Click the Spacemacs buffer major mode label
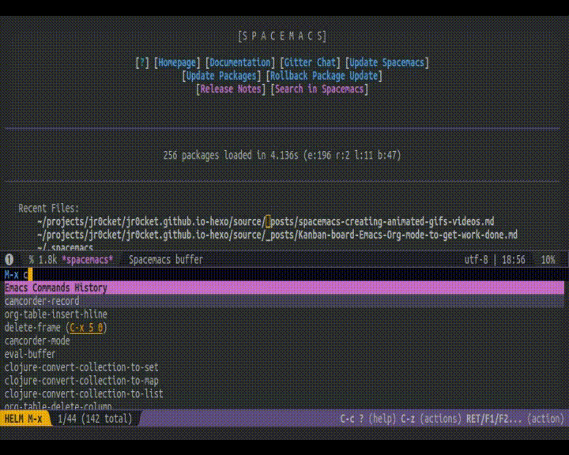569x455 pixels. [x=166, y=260]
